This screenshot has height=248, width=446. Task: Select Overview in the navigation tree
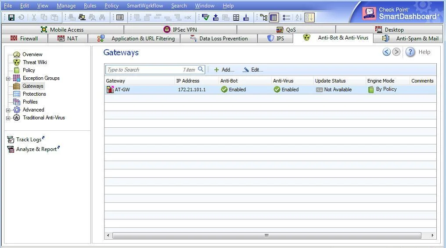point(32,54)
